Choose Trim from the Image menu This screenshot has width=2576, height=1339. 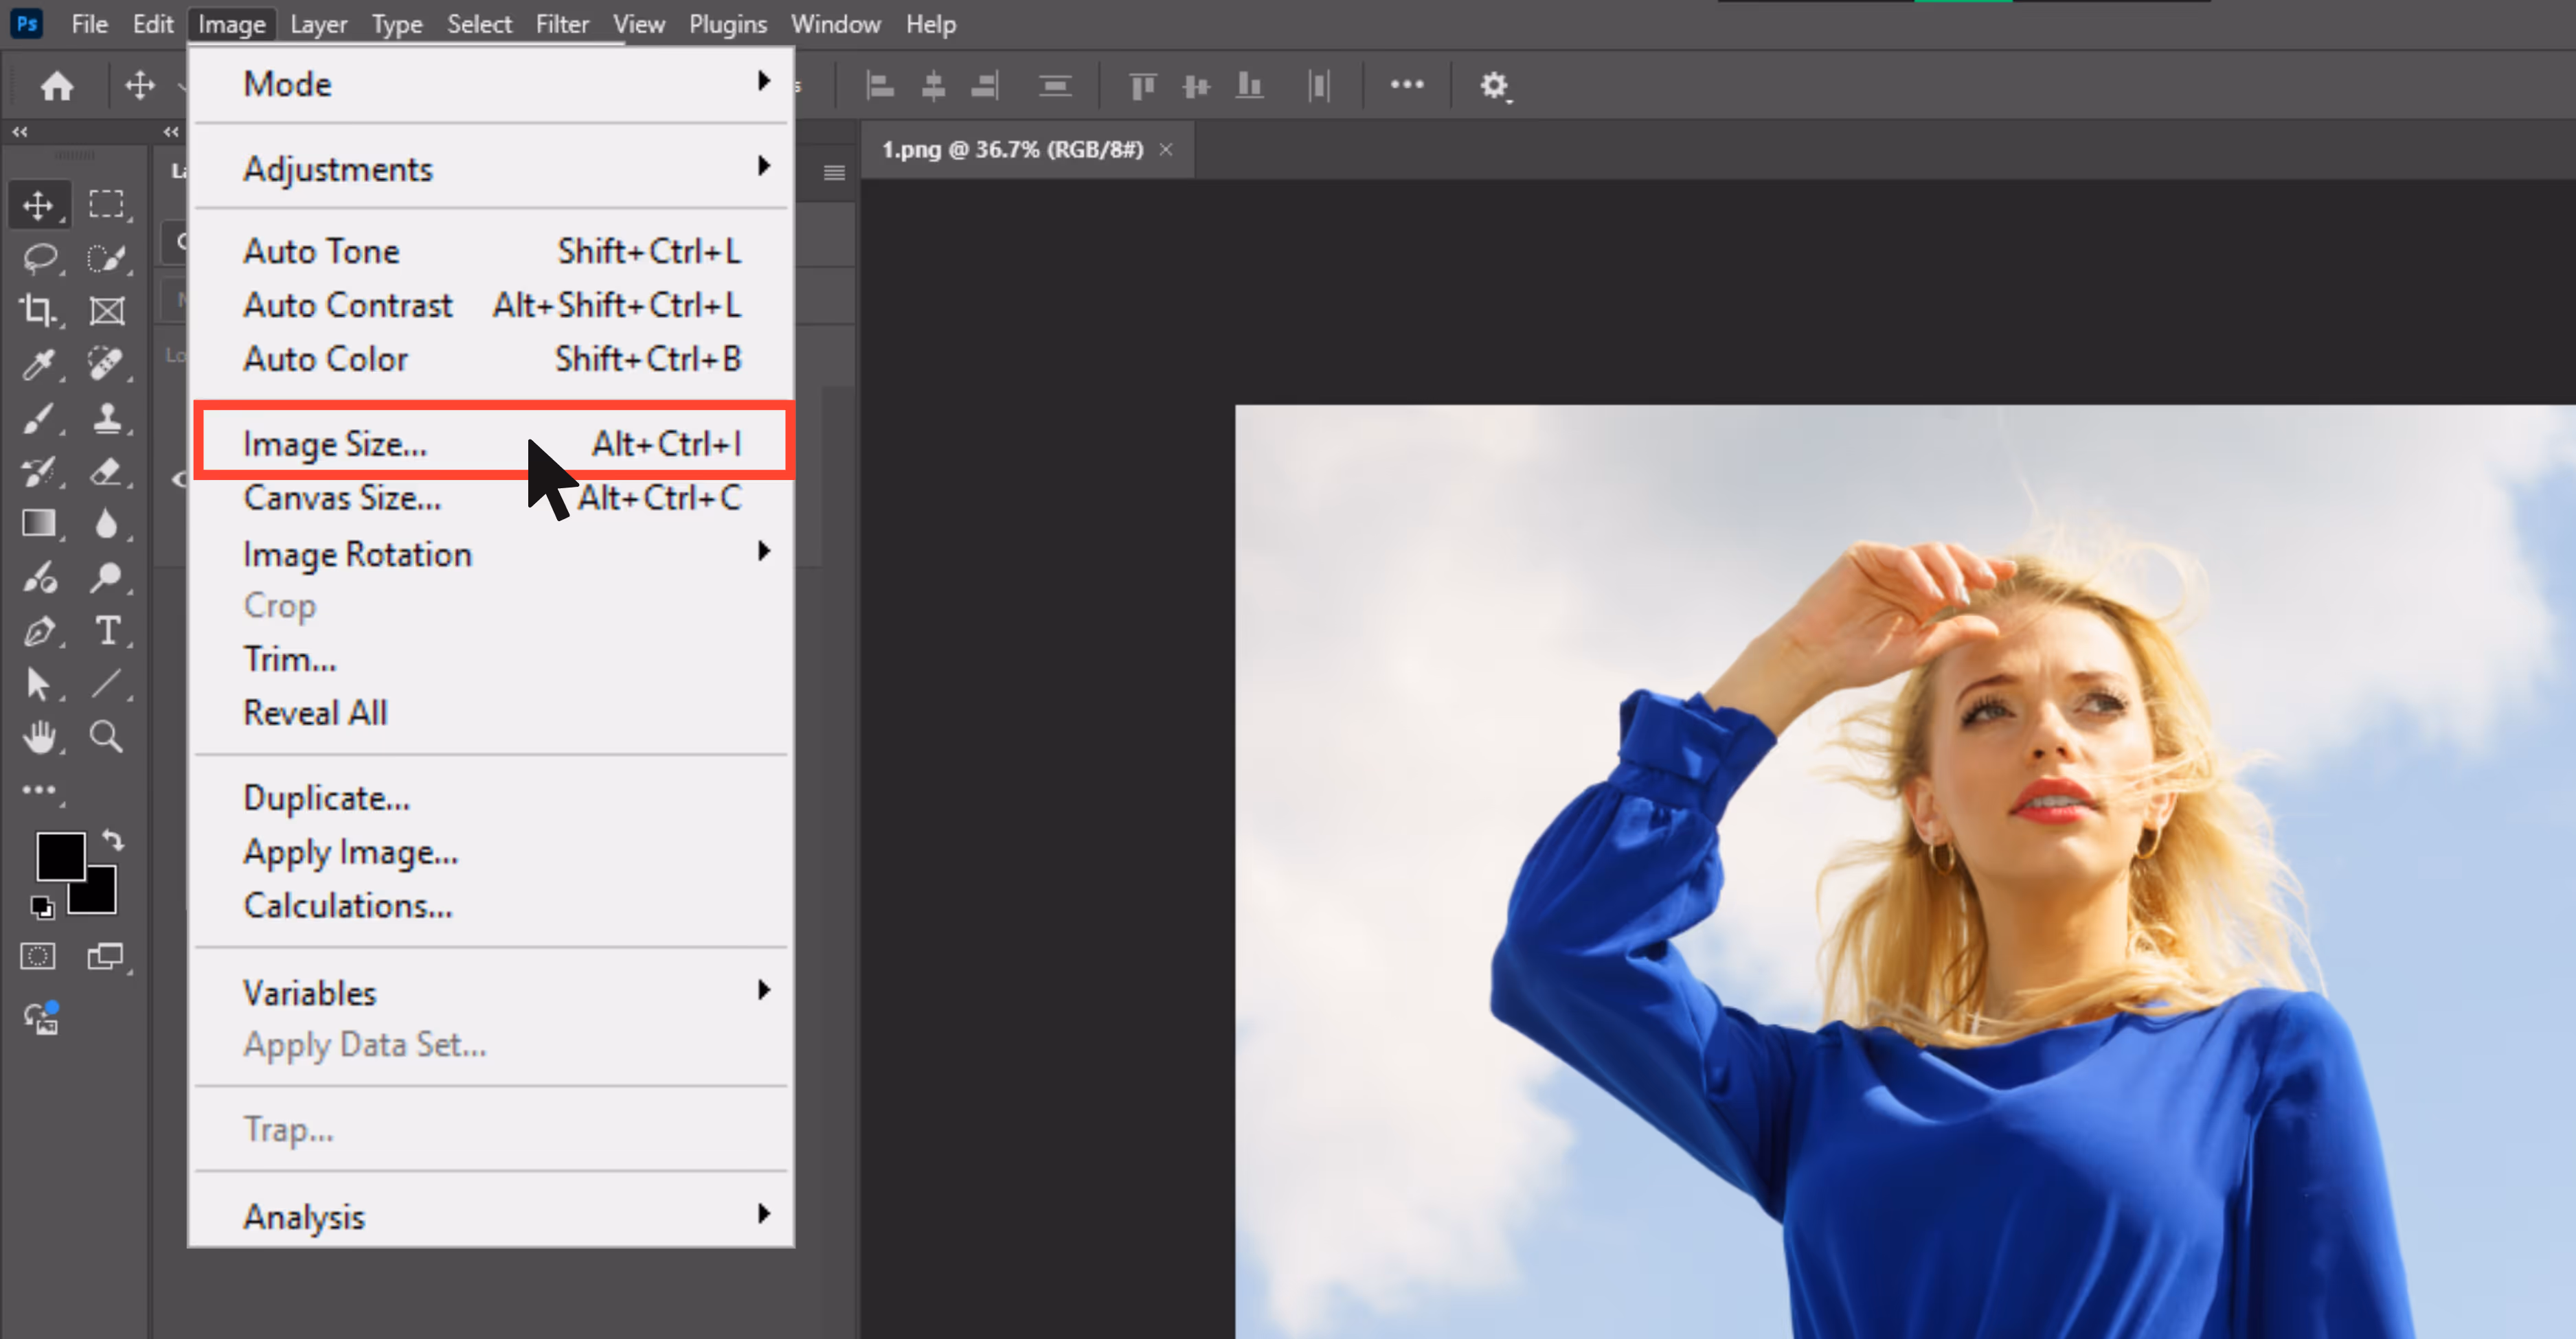pos(491,659)
